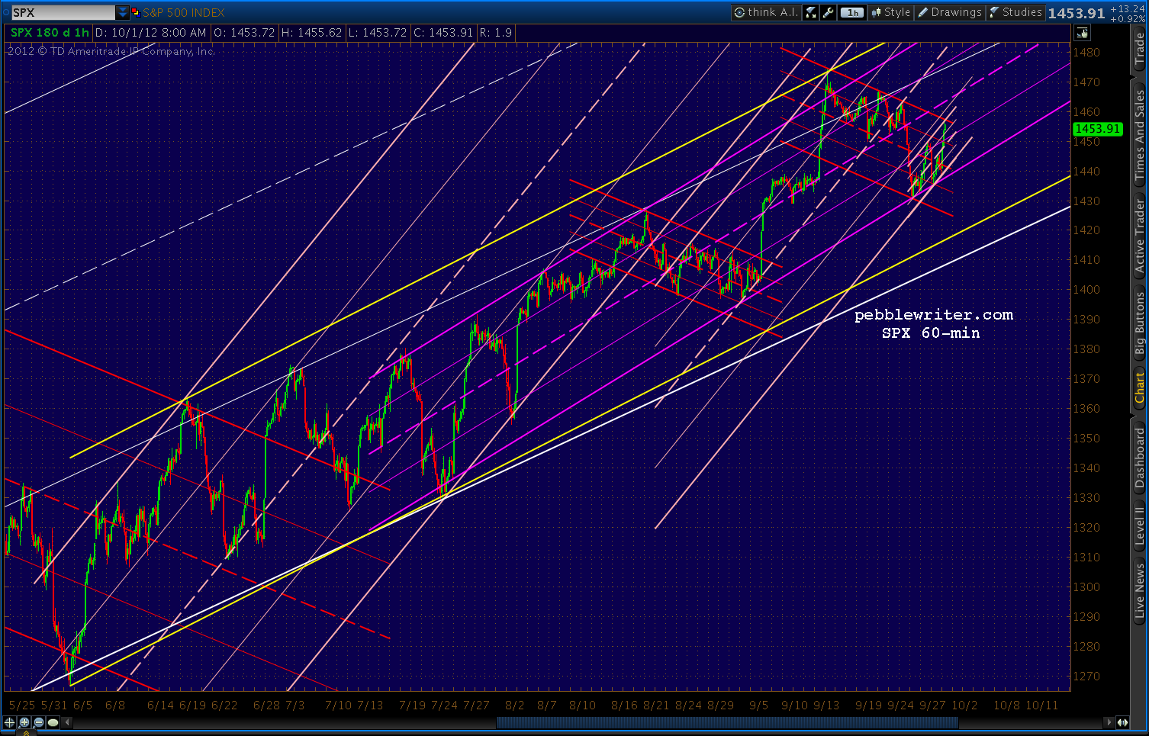Open the Level II side tab
The image size is (1149, 736).
click(1140, 526)
